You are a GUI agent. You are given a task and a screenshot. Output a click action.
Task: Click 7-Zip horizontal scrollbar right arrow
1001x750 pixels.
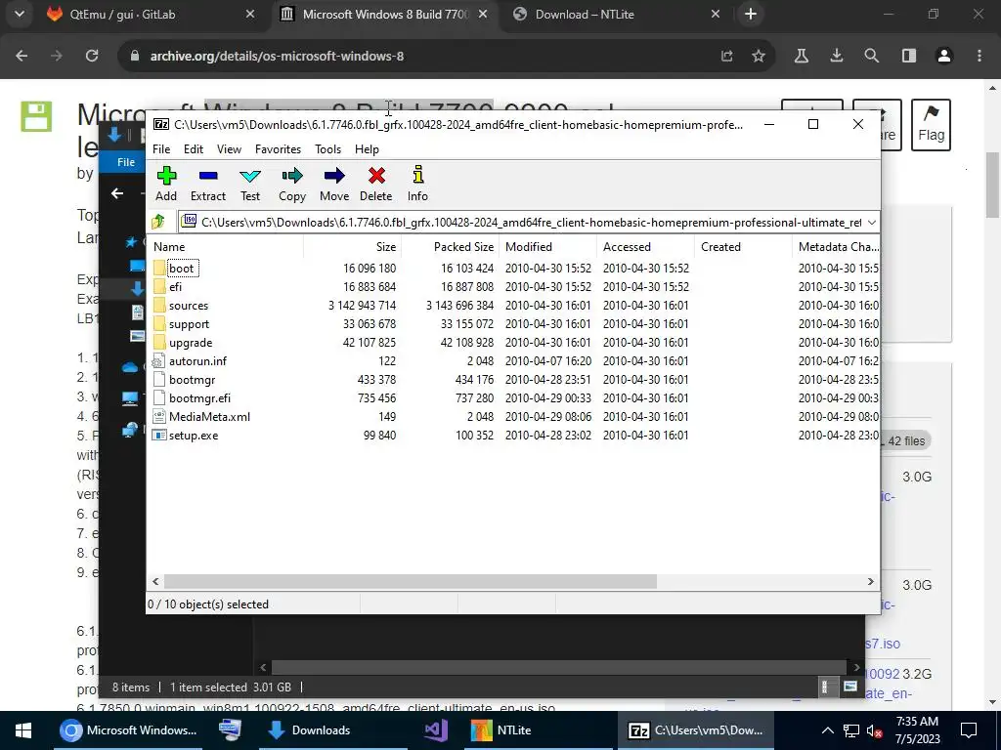coord(870,582)
